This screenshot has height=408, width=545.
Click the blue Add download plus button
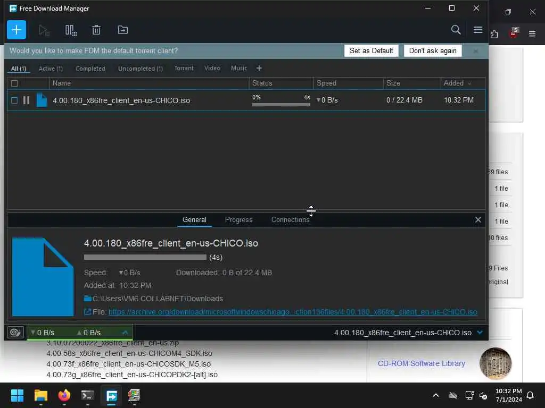[x=16, y=30]
